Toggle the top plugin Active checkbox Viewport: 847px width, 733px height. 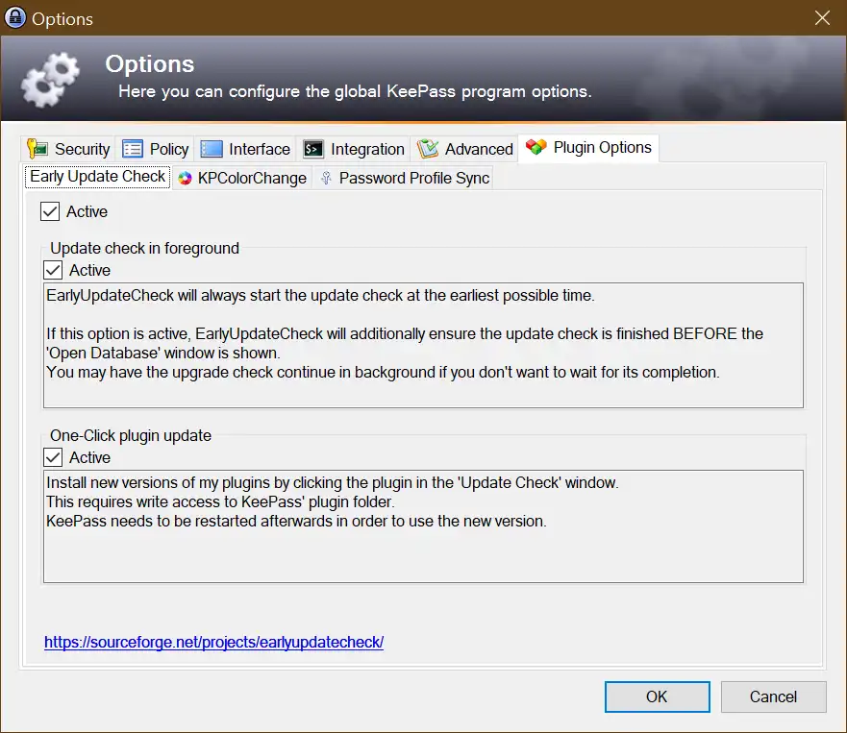[x=50, y=211]
